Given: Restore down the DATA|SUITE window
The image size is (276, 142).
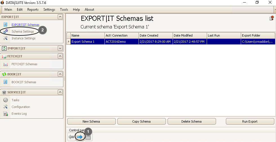Looking at the screenshot, I should tap(257, 2).
